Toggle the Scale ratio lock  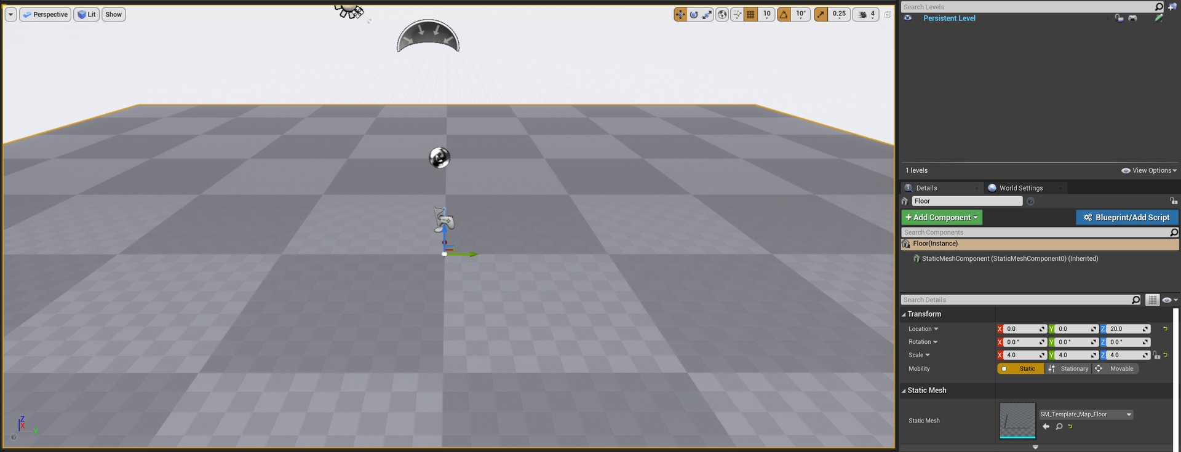[1156, 355]
